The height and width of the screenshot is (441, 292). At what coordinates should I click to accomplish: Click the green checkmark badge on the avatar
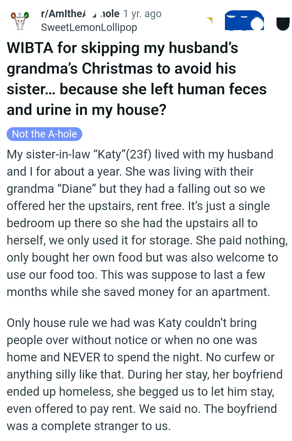pos(26,15)
